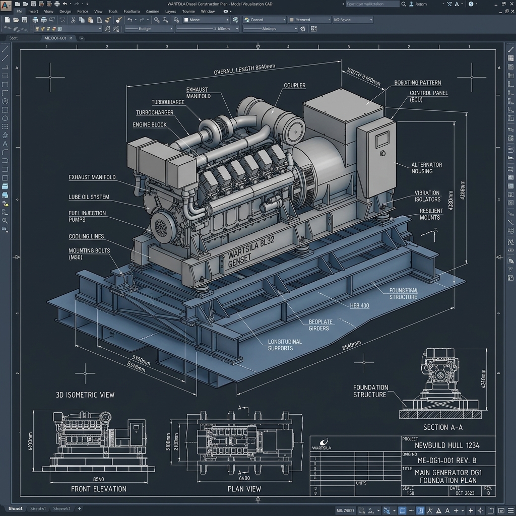
Task: Add a new layout with the bottom plus
Action: 79,508
